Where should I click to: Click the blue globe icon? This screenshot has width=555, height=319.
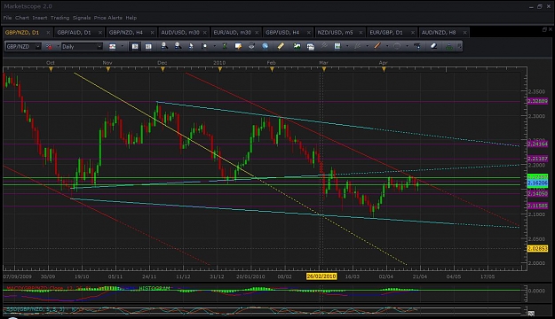coord(266,46)
